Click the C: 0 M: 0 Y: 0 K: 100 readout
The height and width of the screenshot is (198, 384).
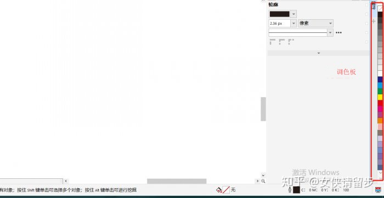(325, 190)
